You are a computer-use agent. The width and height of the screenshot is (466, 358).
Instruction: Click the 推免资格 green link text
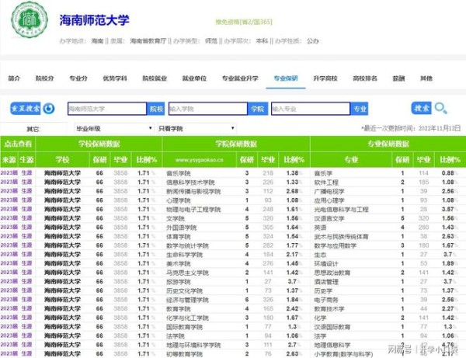pos(244,22)
